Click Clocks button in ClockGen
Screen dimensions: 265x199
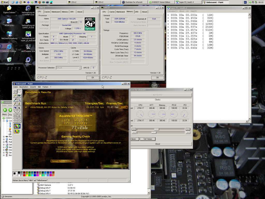click(161, 100)
